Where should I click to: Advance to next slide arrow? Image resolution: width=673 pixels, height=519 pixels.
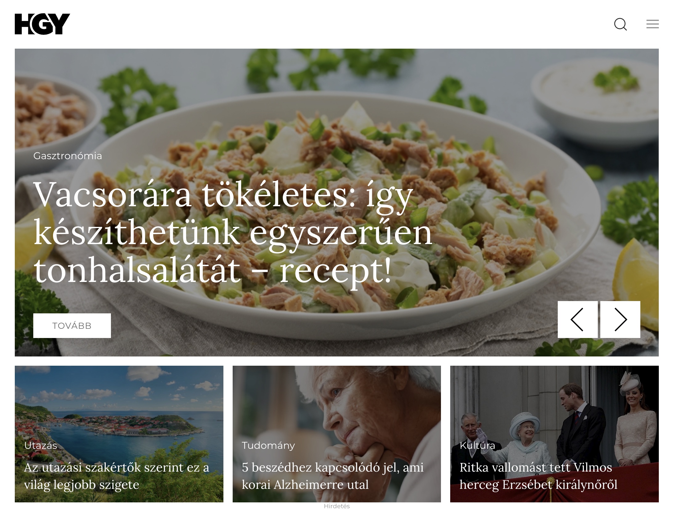click(x=620, y=320)
